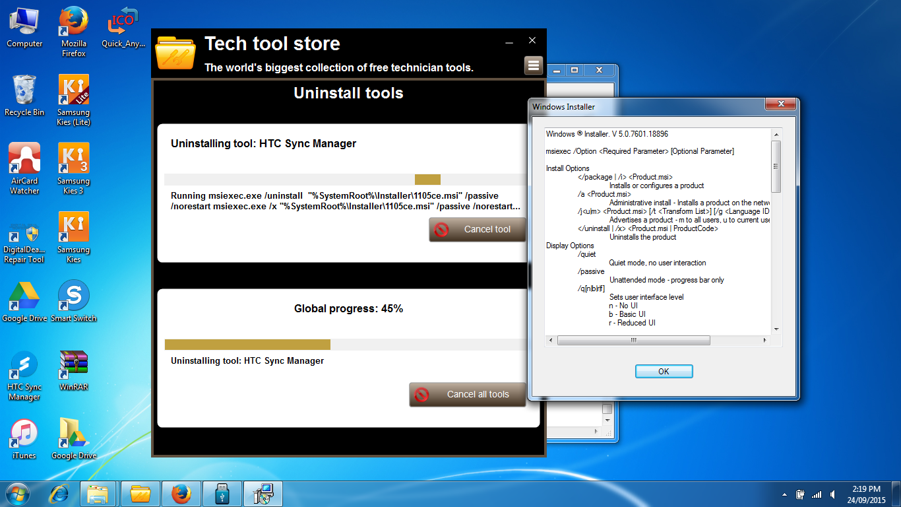Screen dimensions: 901x507
Task: Open network signal tray icon
Action: click(x=817, y=494)
